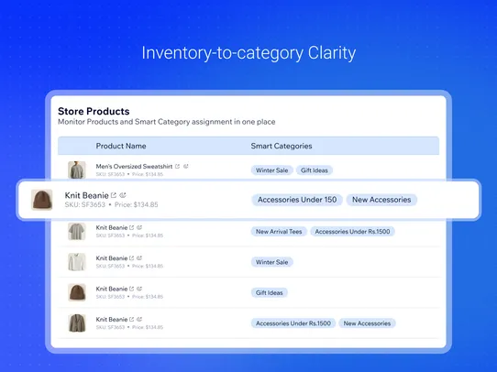Click Gift Ideas tag in brown beanie row

click(270, 293)
